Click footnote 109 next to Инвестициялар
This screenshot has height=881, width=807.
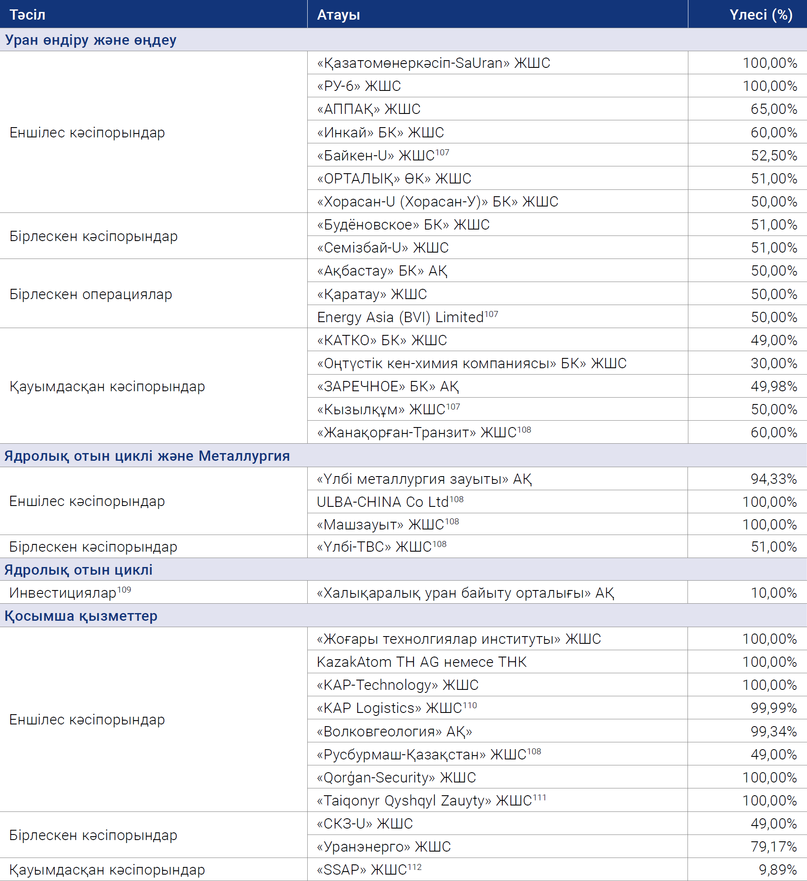[x=124, y=590]
